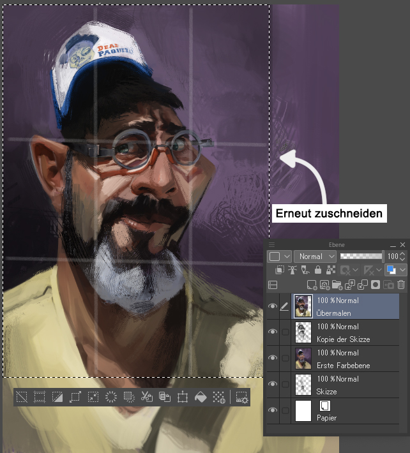Tick checkbox beside Kopie der Skizze layer
This screenshot has height=453, width=410.
click(x=285, y=332)
